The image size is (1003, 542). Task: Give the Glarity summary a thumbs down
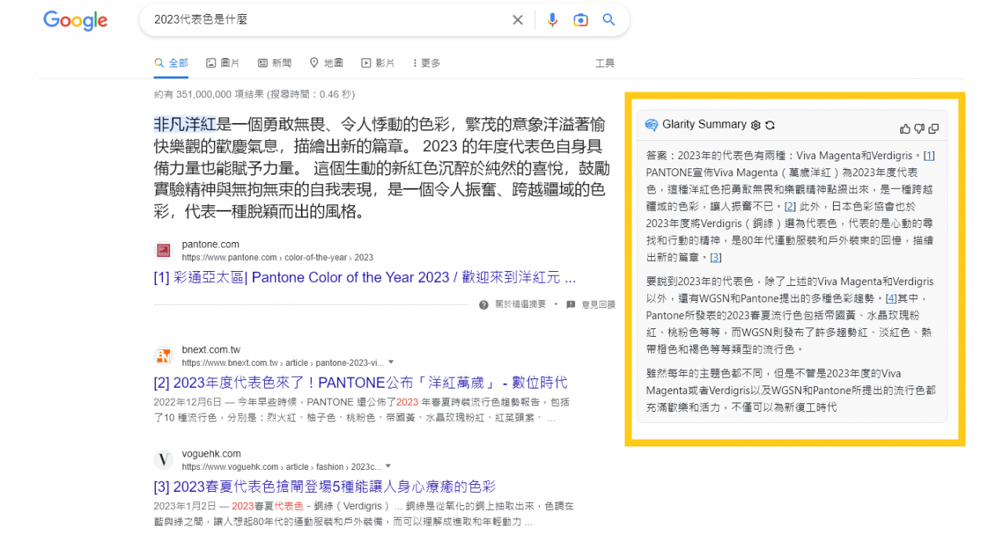coord(920,128)
